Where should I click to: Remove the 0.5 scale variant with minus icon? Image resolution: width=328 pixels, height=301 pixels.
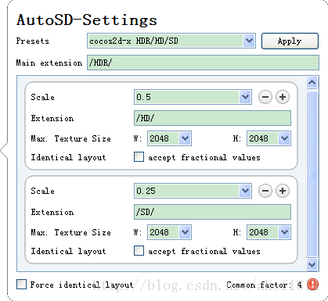tap(265, 97)
